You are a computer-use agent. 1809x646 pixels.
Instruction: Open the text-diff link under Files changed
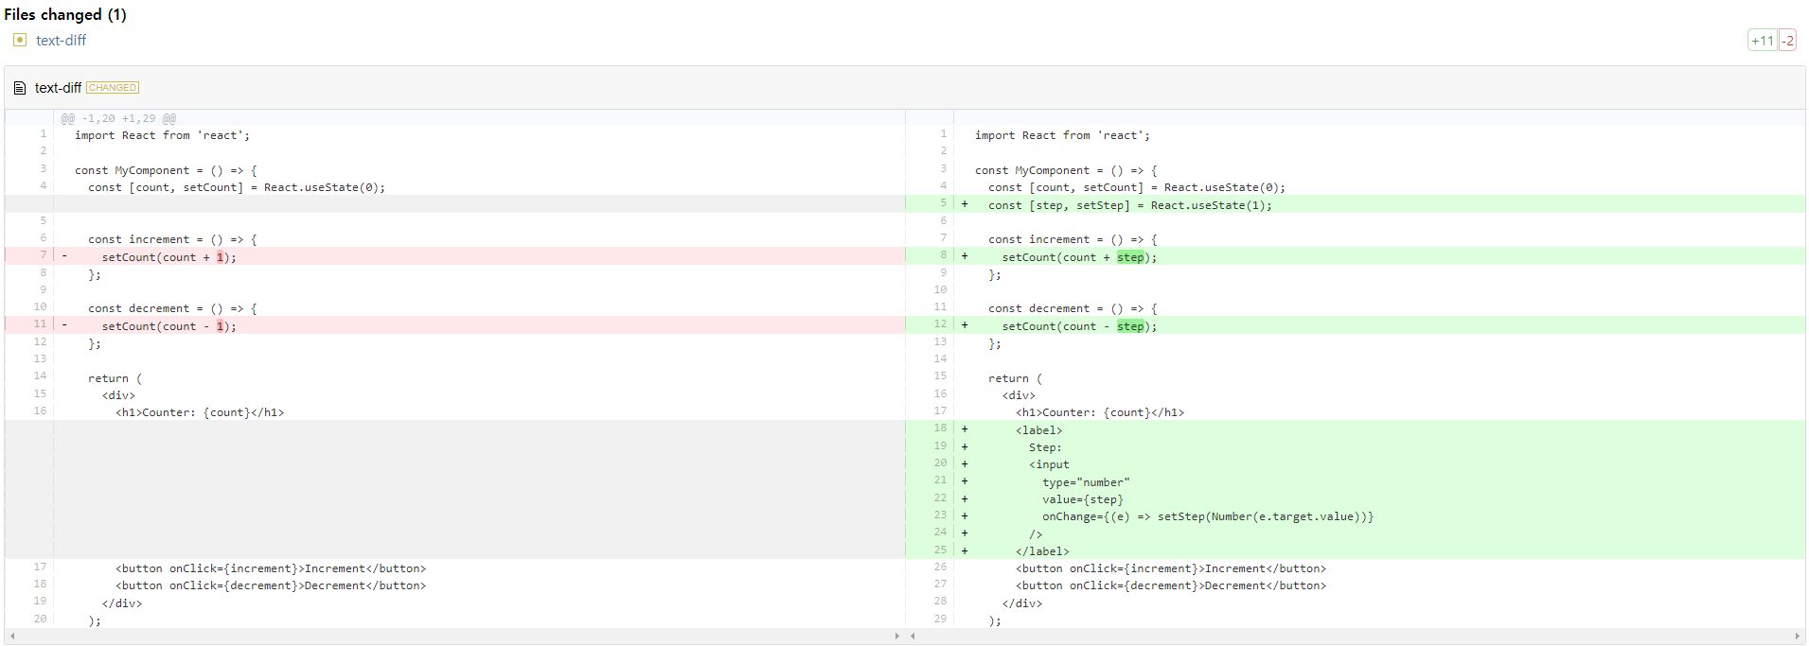[61, 40]
